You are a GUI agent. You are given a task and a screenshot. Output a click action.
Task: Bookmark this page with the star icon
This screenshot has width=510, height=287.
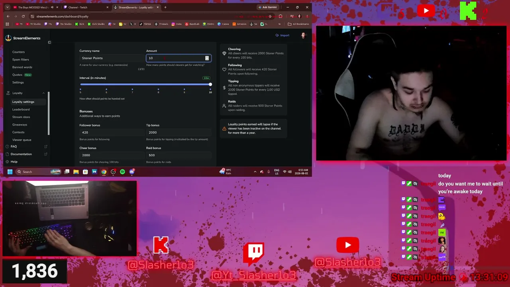270,16
